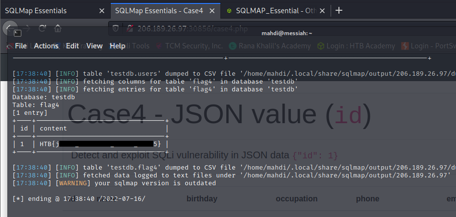Open the Login : HTB Academy bookmark

[356, 46]
